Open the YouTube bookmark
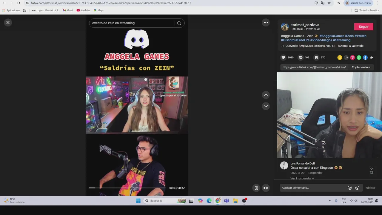Image resolution: width=382 pixels, height=215 pixels. tap(83, 10)
